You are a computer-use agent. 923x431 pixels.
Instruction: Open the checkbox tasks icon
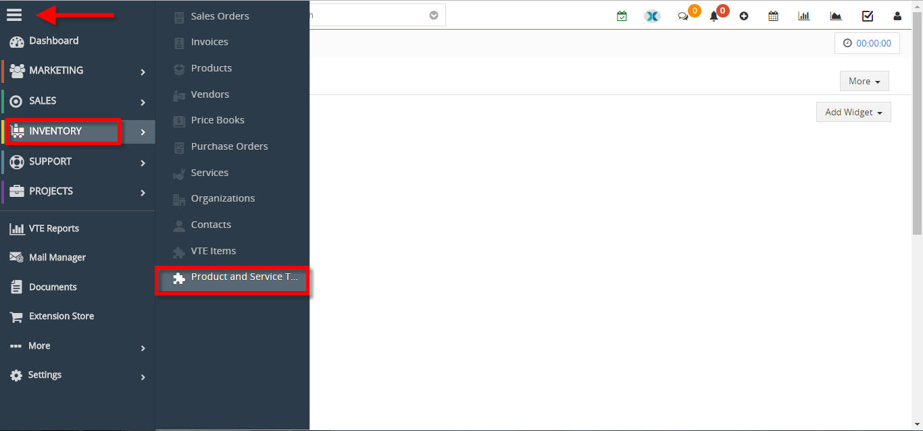point(868,16)
